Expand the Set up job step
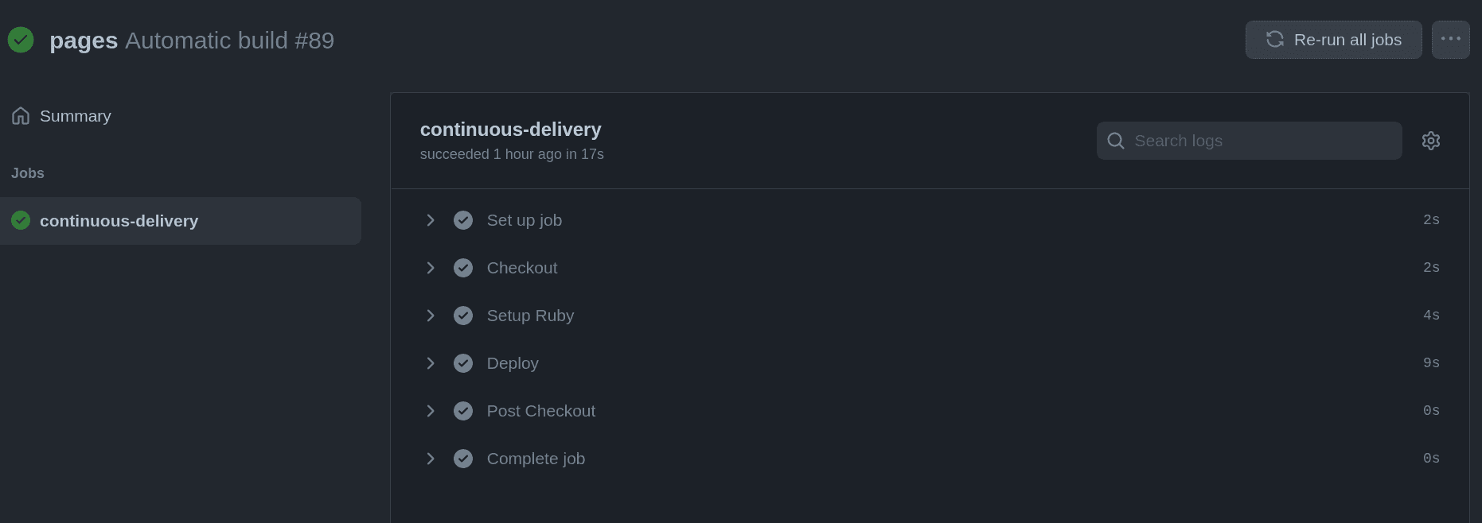This screenshot has height=523, width=1482. pyautogui.click(x=431, y=220)
